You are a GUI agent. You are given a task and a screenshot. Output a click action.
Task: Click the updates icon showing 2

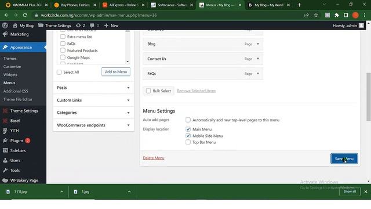(x=81, y=26)
